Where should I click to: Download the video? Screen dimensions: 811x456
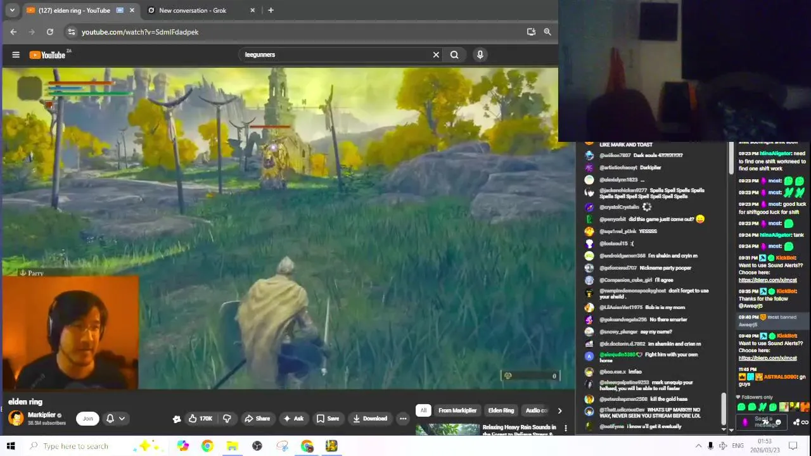tap(370, 419)
